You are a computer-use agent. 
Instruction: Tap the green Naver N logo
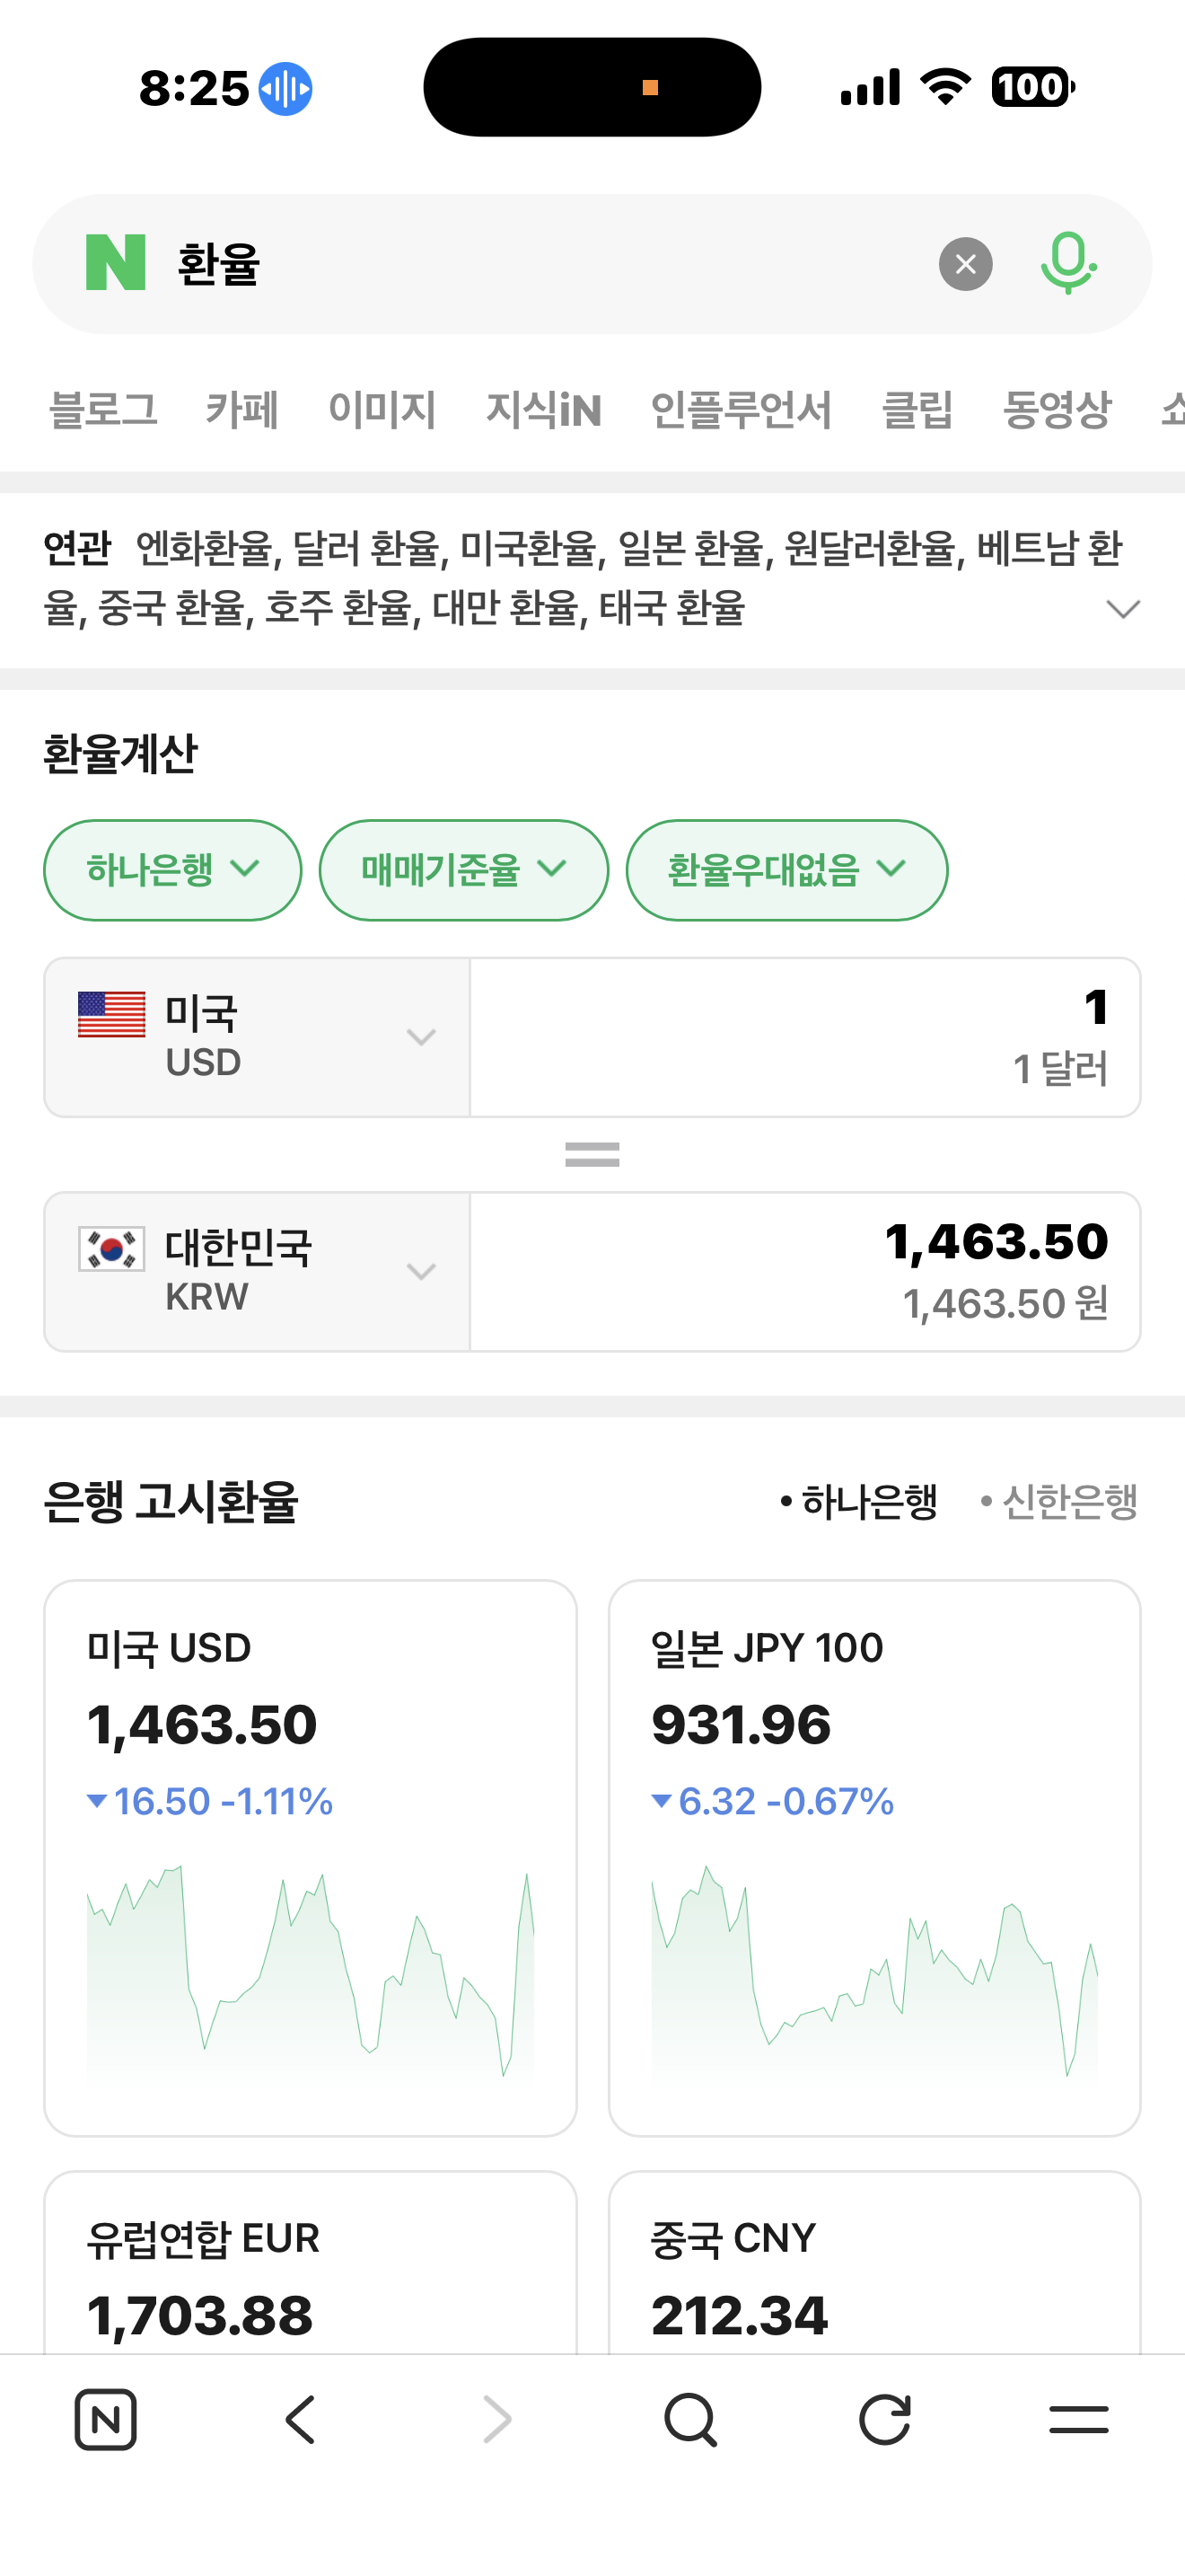[x=116, y=263]
